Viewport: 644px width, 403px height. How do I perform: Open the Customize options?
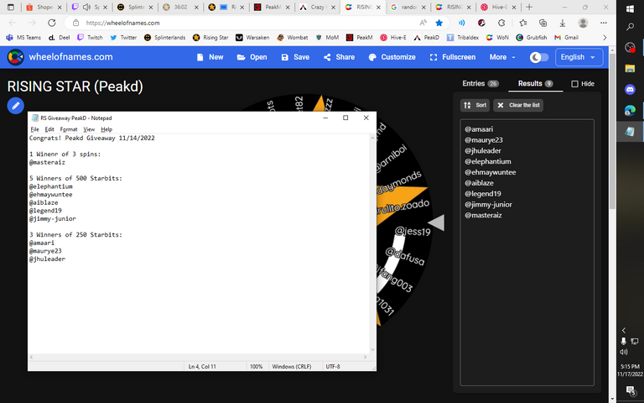[x=392, y=57]
